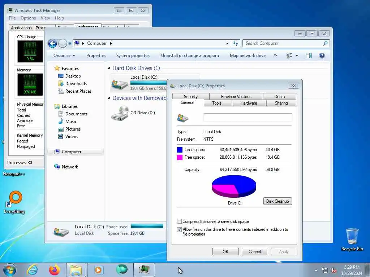This screenshot has width=370, height=277.
Task: Click the Disk Cleanup button
Action: pyautogui.click(x=277, y=201)
